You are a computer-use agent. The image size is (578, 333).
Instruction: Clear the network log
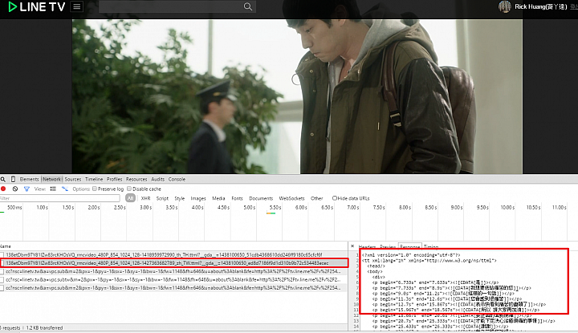pos(15,189)
